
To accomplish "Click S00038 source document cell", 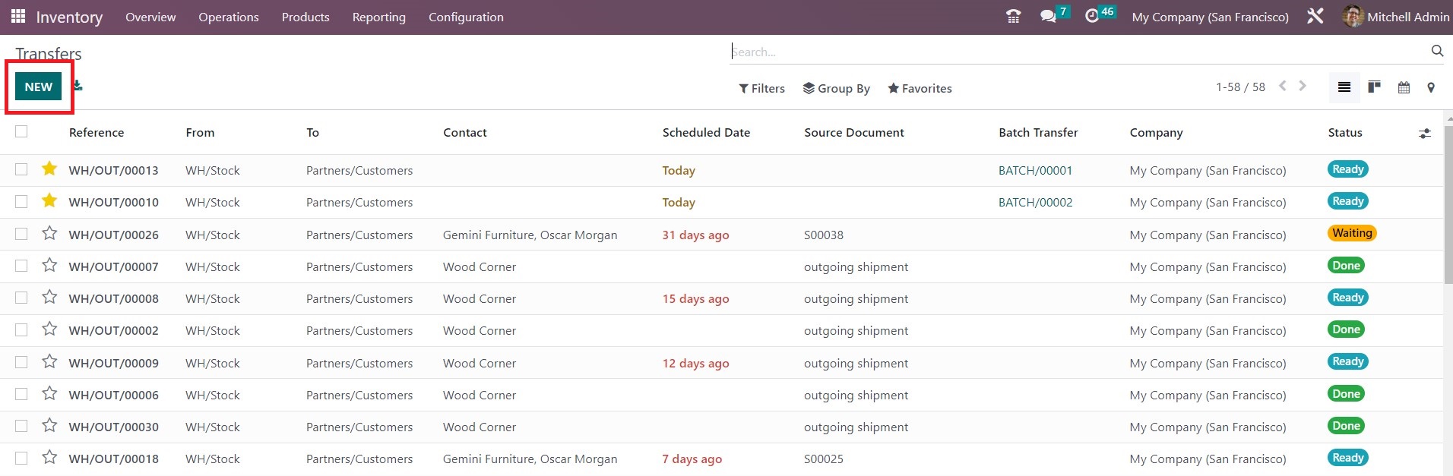I will [824, 235].
